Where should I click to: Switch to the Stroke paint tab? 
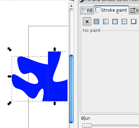pos(111,10)
